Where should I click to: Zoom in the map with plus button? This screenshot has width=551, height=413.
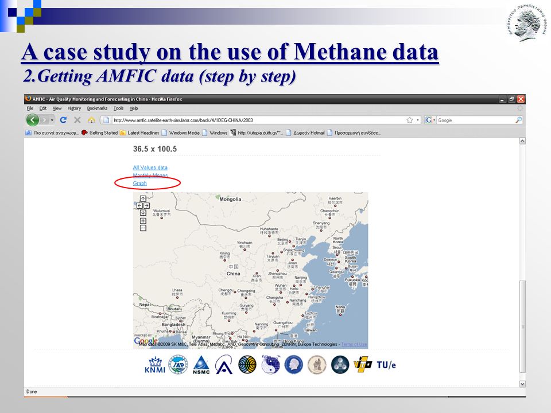pos(143,221)
